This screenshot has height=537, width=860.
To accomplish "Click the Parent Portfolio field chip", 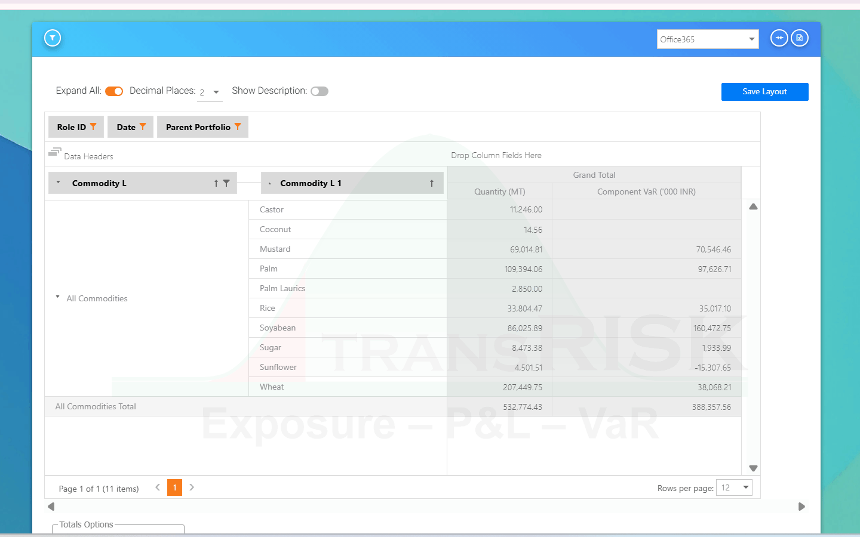I will click(202, 126).
